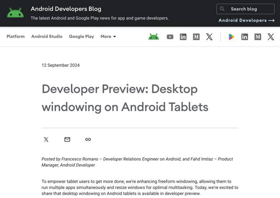Share the article via the email envelope icon
The height and width of the screenshot is (198, 280).
(x=67, y=139)
